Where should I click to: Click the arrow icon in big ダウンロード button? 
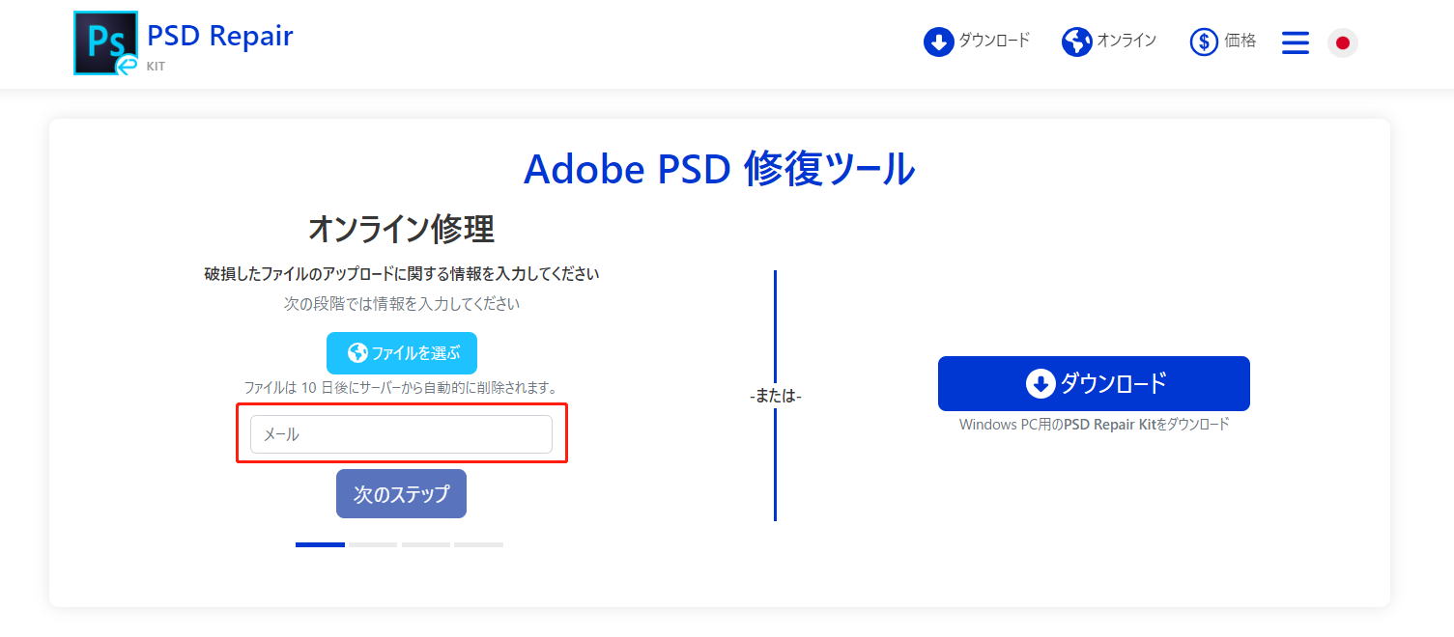1040,384
